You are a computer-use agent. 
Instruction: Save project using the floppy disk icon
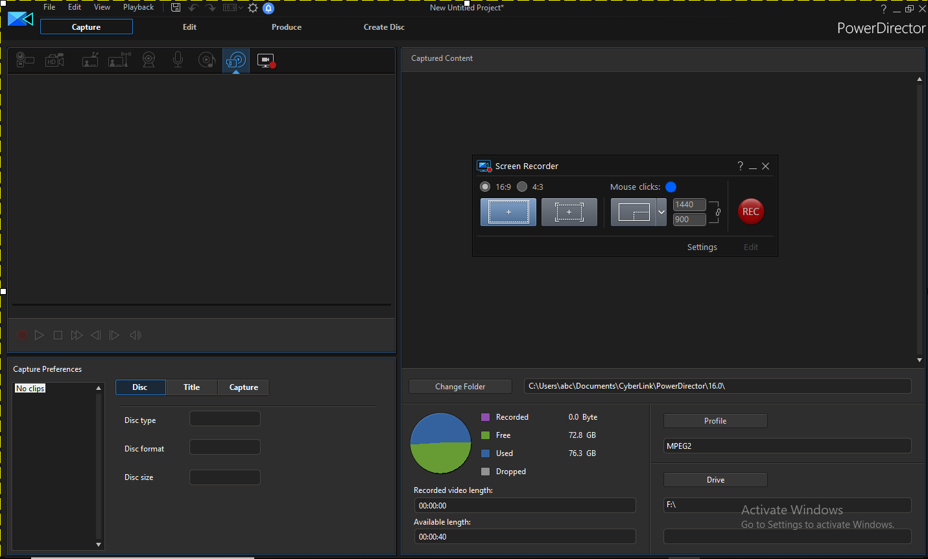pyautogui.click(x=176, y=8)
